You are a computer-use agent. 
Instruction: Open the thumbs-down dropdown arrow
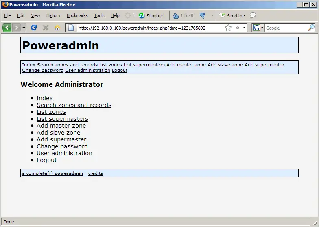click(x=212, y=15)
